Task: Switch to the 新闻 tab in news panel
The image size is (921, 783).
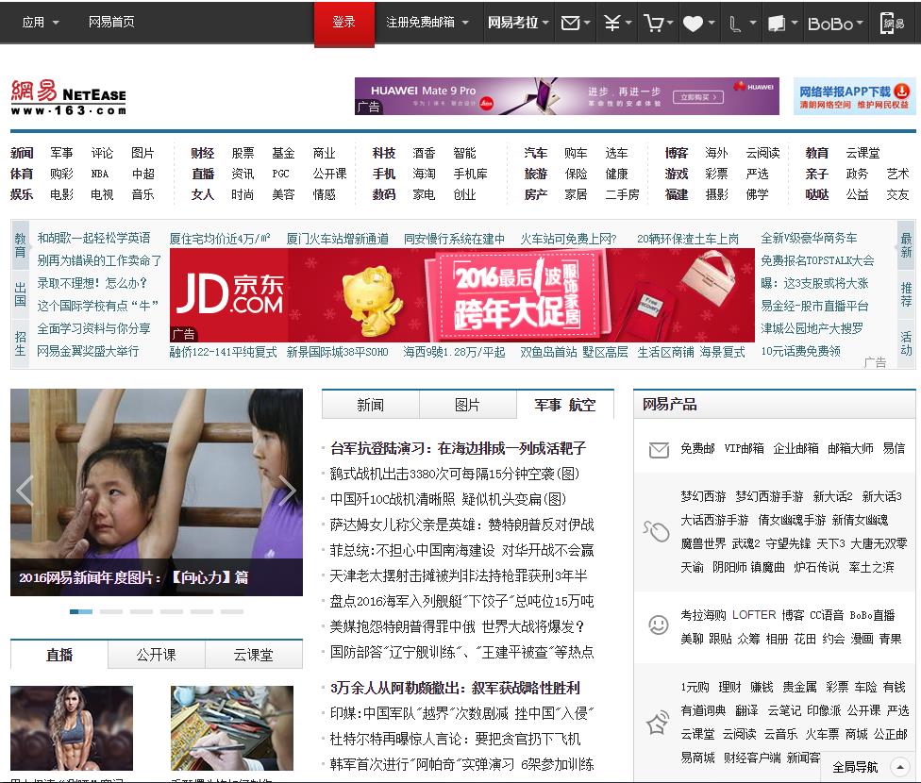Action: [x=371, y=405]
